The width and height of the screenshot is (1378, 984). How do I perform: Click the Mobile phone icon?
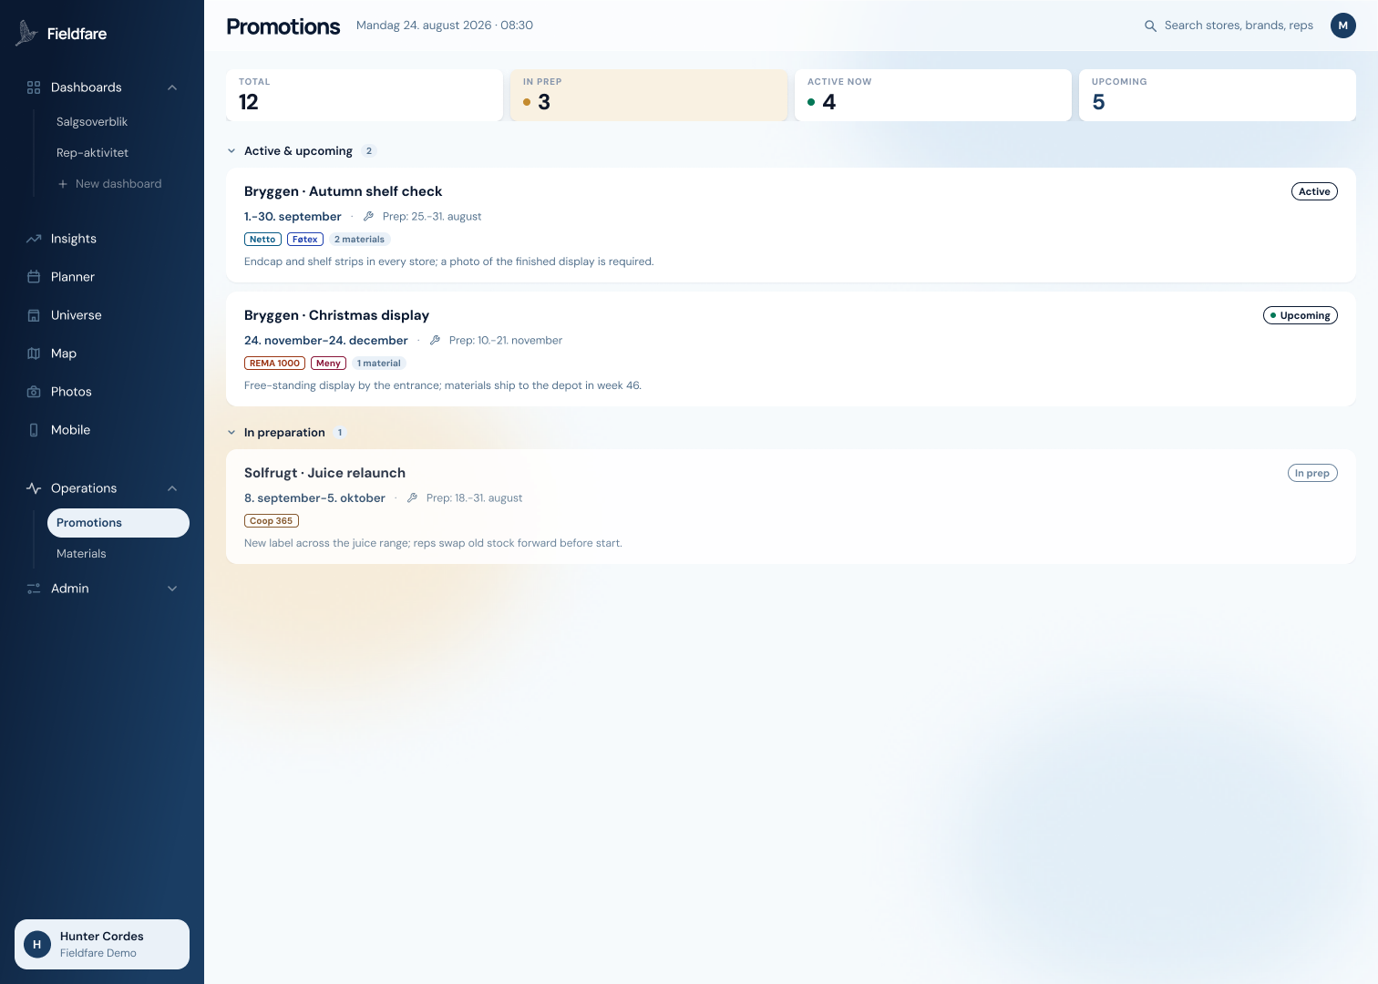(34, 430)
